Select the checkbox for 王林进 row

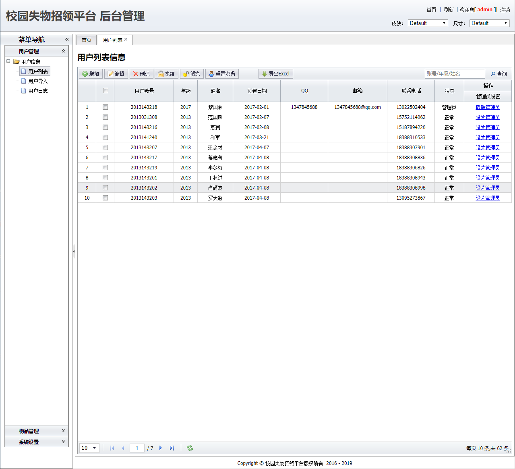[x=105, y=178]
